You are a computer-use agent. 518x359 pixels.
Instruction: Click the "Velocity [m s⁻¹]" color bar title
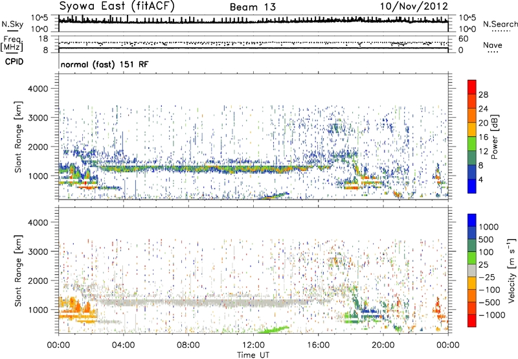[512, 270]
